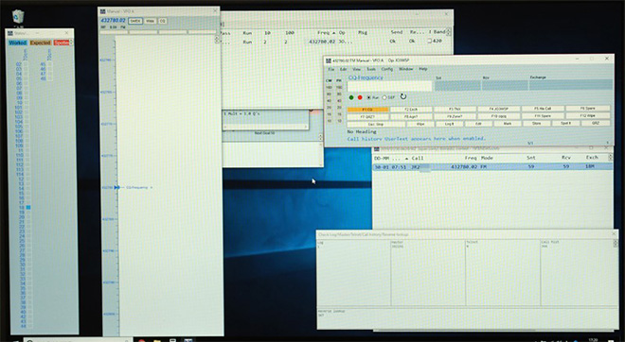625x342 pixels.
Task: Select the Spotted tab
Action: pos(62,43)
